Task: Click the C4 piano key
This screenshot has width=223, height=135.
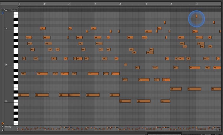Action: click(x=16, y=64)
